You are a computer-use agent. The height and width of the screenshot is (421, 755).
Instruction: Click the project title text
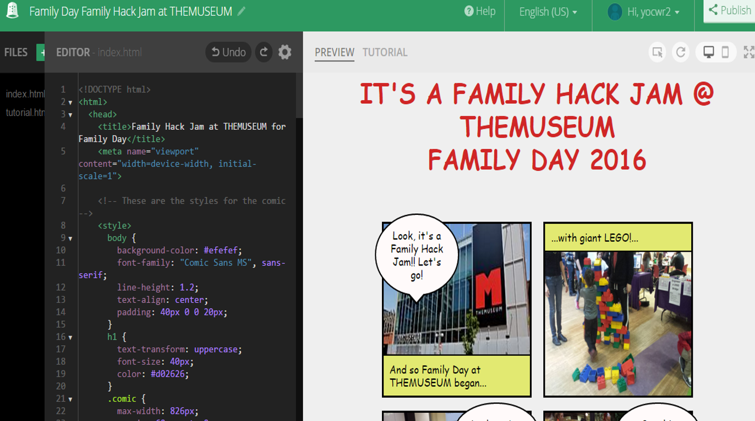(x=130, y=11)
